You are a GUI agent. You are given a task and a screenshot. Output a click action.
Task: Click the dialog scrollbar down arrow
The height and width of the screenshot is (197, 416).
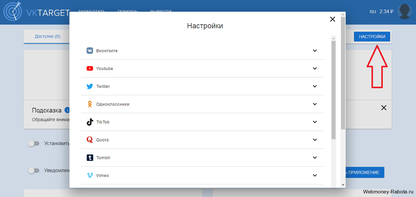pyautogui.click(x=343, y=185)
